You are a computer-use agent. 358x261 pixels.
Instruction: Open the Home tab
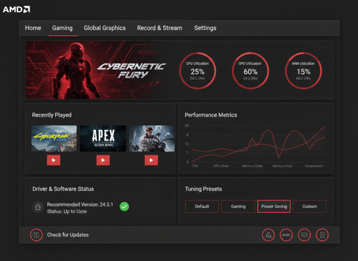point(33,28)
